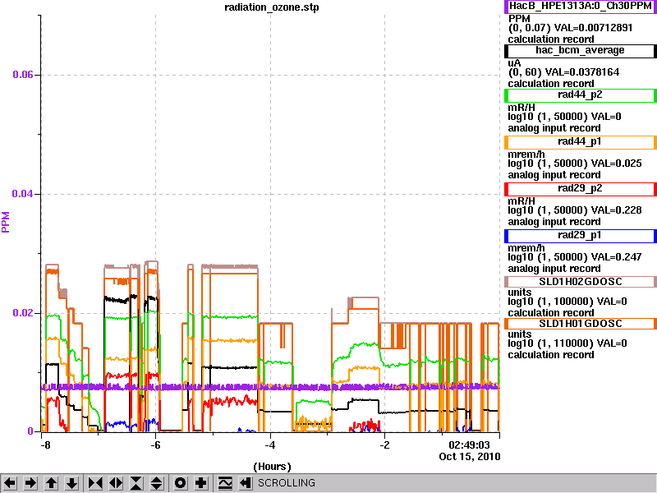Select the rad29_p1 blue curve legend

[x=581, y=236]
